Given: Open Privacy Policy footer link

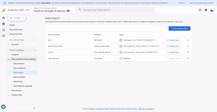Looking at the screenshot, I should [x=132, y=109].
